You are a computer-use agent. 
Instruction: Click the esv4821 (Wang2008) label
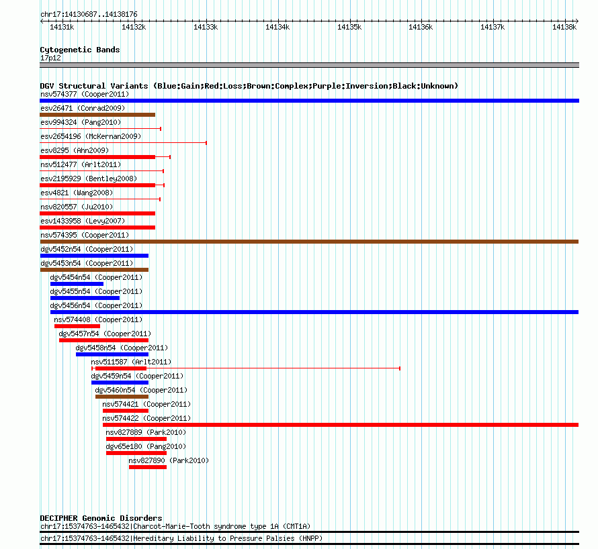pos(77,193)
